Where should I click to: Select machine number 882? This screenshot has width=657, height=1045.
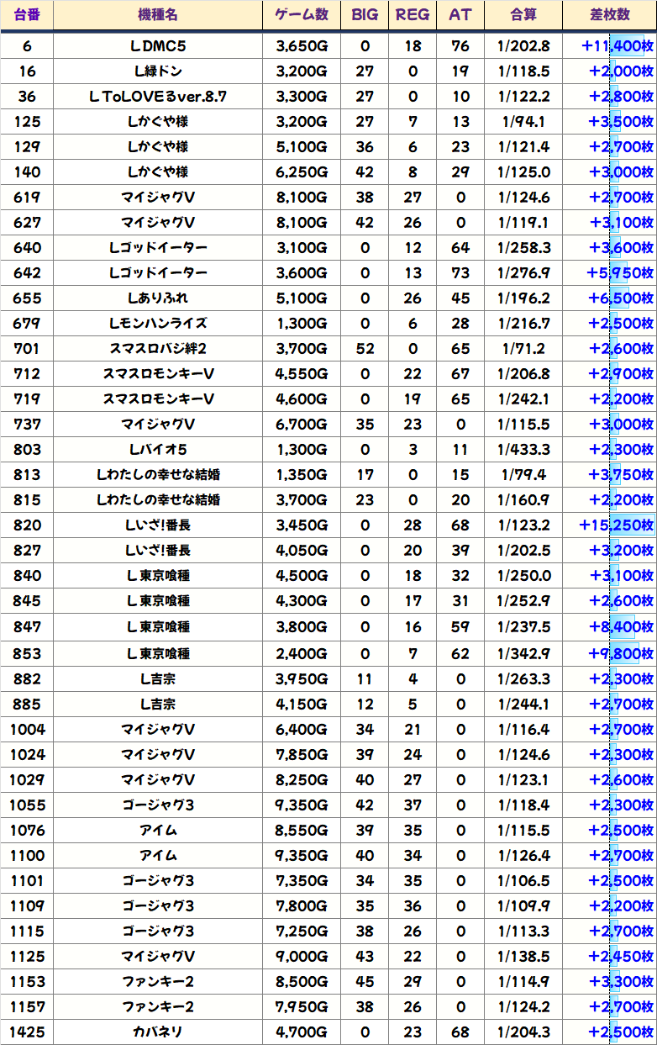(27, 678)
